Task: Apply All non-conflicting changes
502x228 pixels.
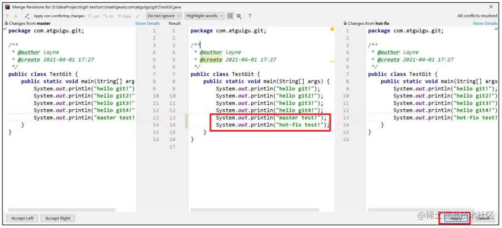Action: (108, 16)
